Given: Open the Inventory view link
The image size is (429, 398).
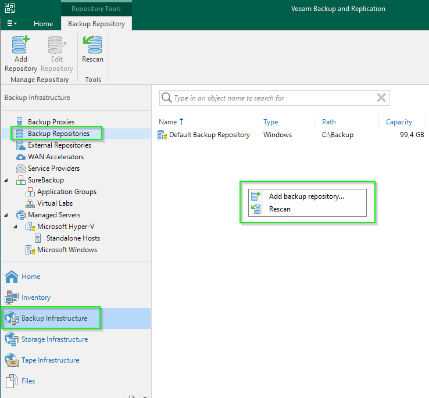Looking at the screenshot, I should click(x=36, y=297).
